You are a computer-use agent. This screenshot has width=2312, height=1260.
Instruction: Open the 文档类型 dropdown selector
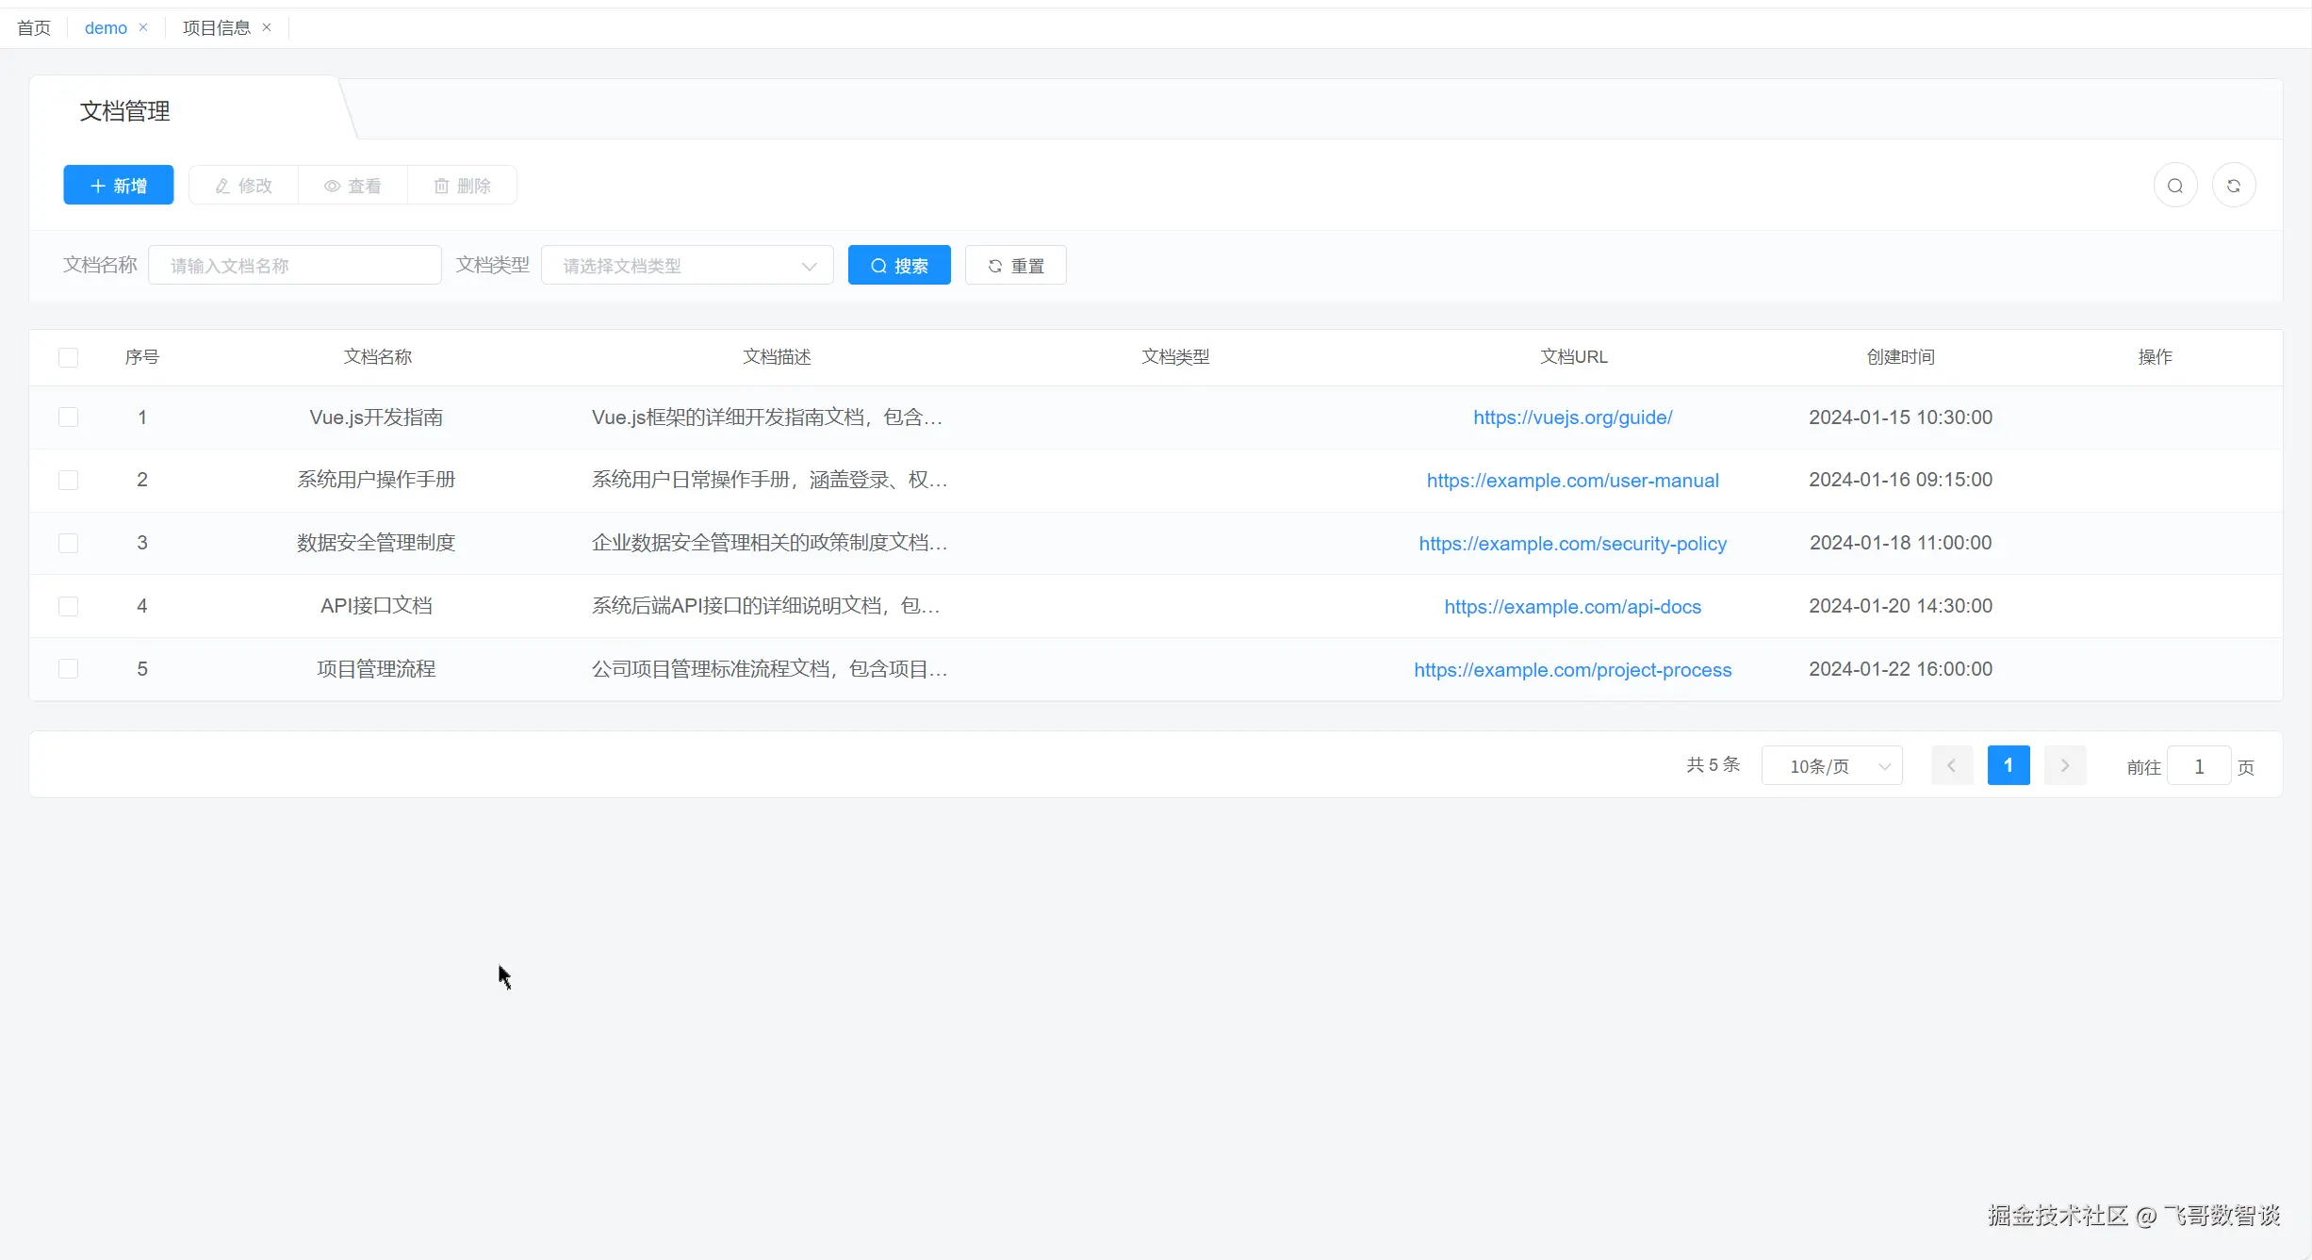687,266
